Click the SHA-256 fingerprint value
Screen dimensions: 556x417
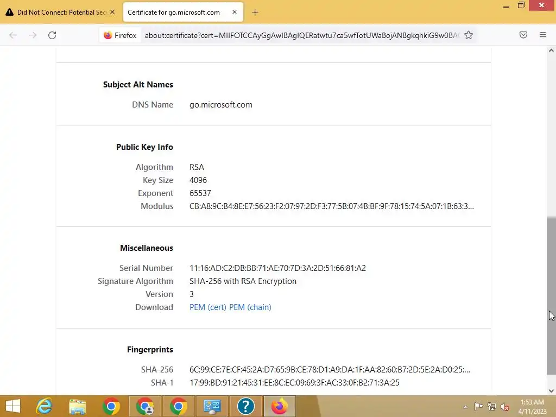pos(330,369)
